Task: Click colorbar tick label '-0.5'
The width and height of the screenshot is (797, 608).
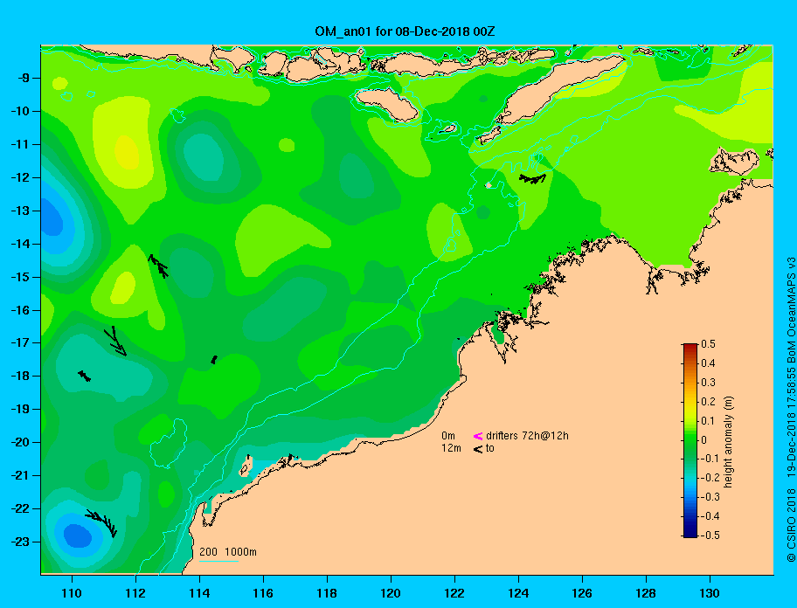Action: [710, 535]
